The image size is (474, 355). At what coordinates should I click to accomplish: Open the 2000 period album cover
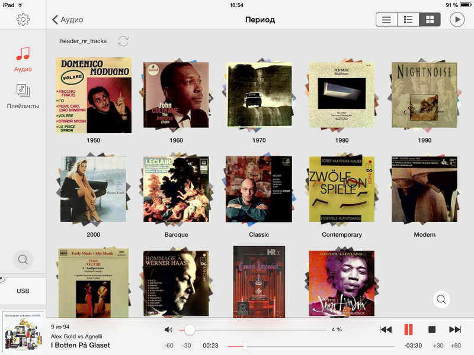coord(93,189)
